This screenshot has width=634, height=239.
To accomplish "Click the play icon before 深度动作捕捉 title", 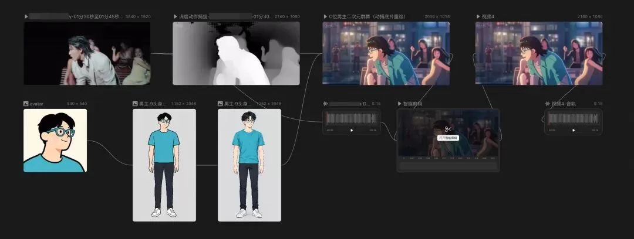I will [x=176, y=16].
